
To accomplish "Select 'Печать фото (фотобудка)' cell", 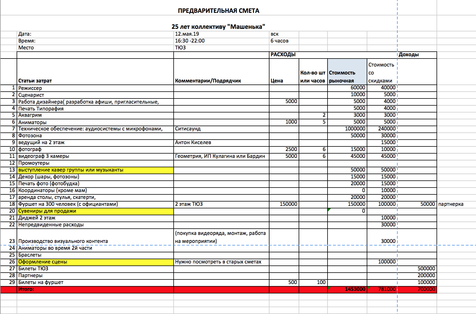I will [x=95, y=184].
